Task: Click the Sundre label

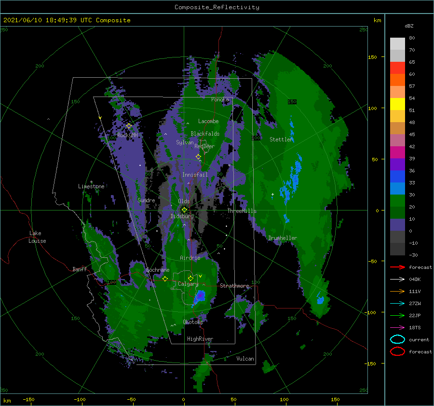Action: pos(146,200)
